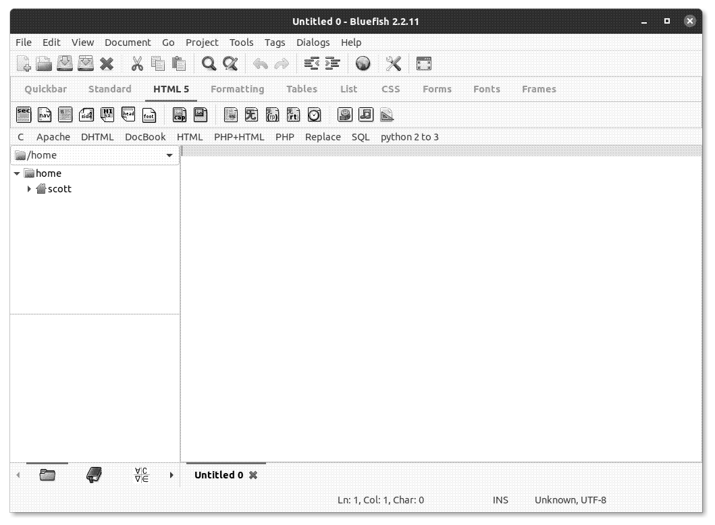Switch to the Tables tab
Viewport: 715px width, 525px height.
302,89
